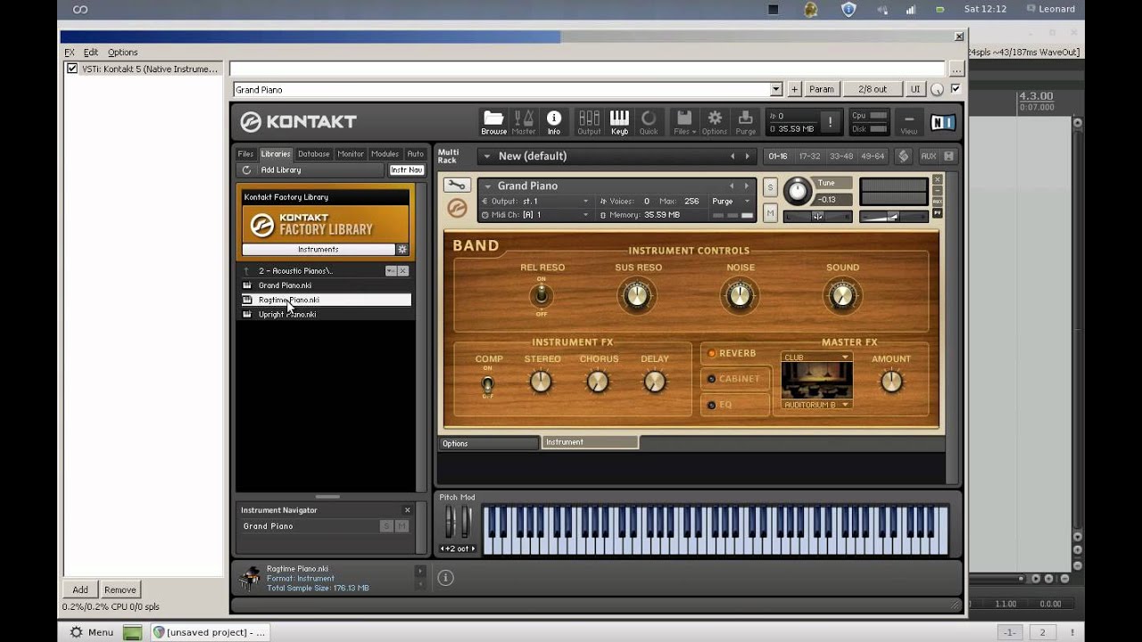Click the Tune knob
Screen dimensions: 1142x642
[x=797, y=191]
